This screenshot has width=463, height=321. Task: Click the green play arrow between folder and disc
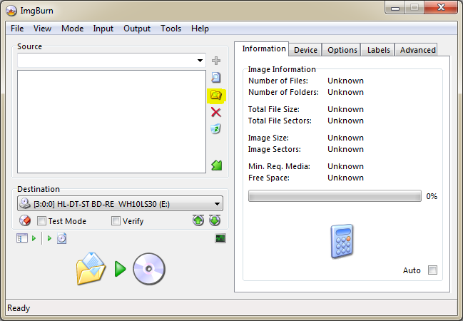[120, 269]
